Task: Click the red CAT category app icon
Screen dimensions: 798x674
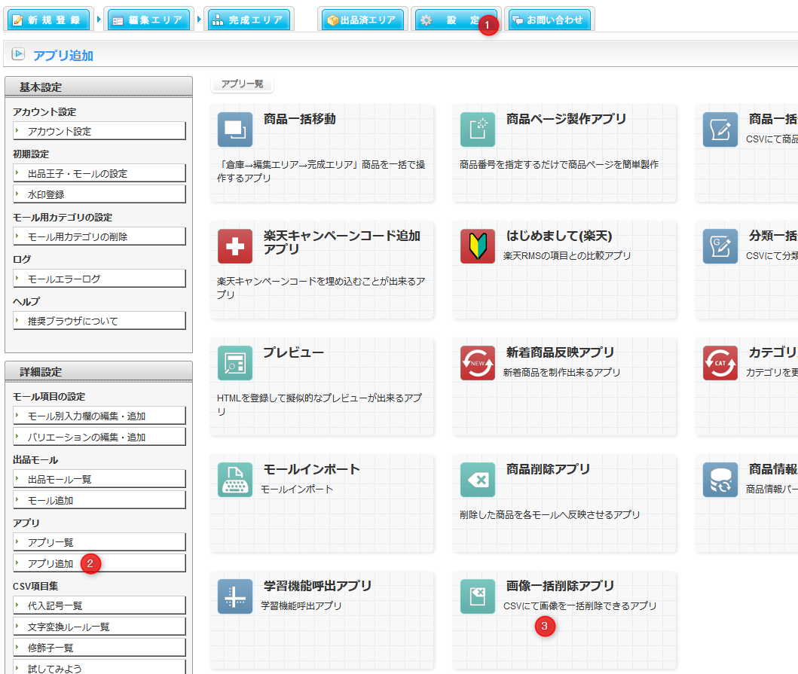Action: [x=720, y=363]
